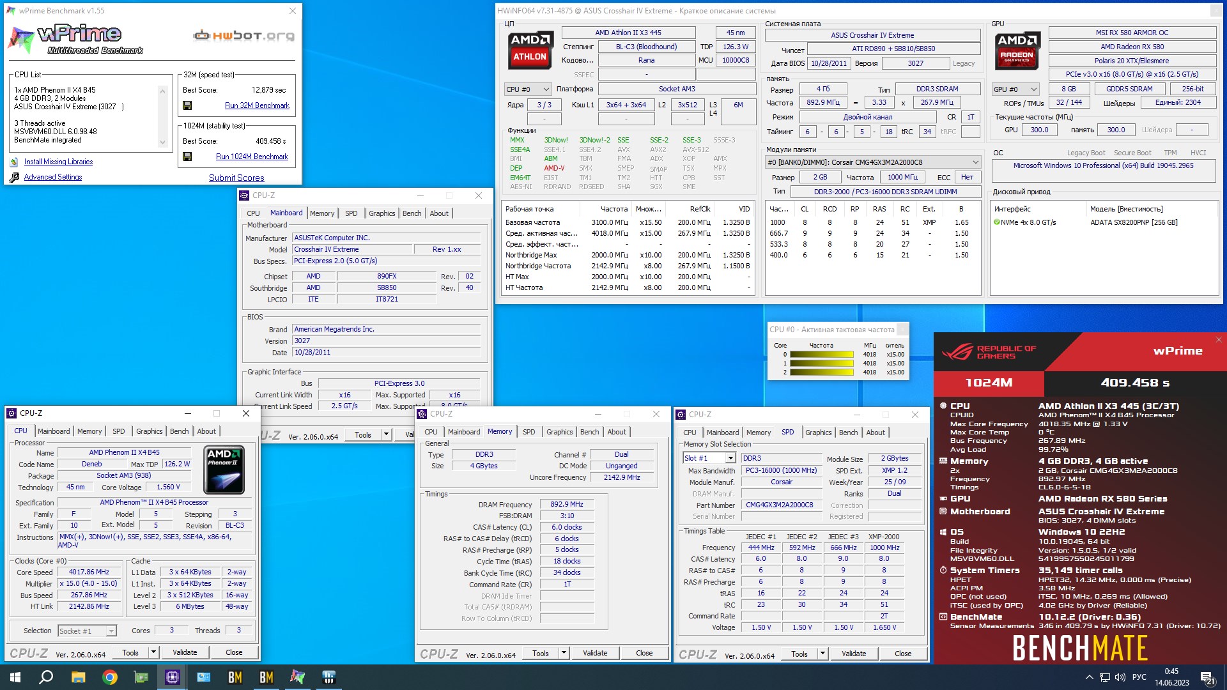Click the save icon beside Run 1024M Benchmark
The image size is (1227, 690).
point(187,157)
